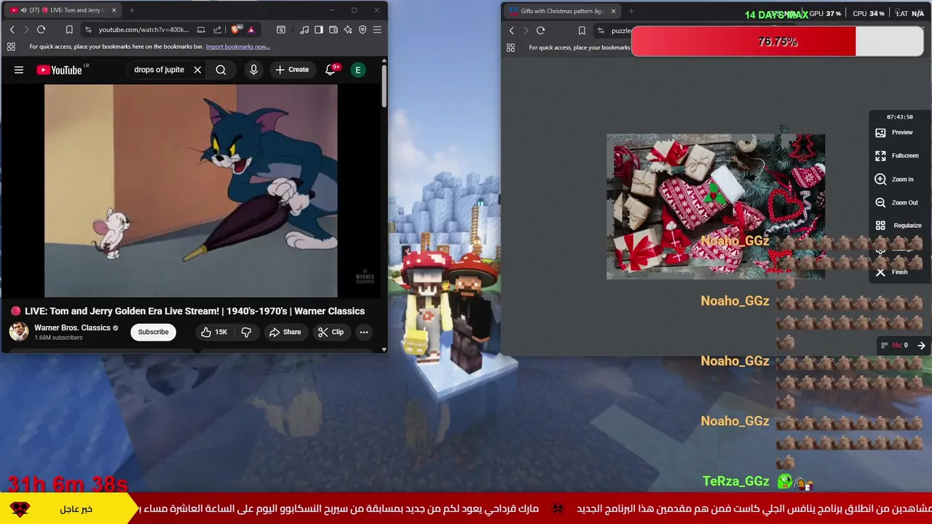The height and width of the screenshot is (524, 932).
Task: Click the youtube.com address bar
Action: 143,30
